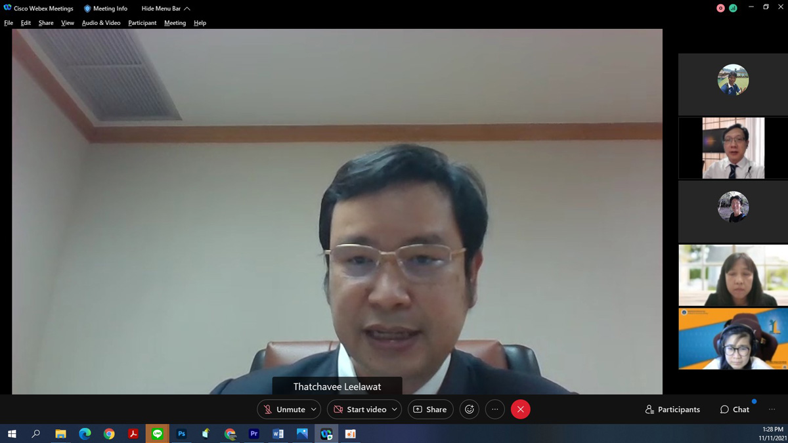Open the Audio & Video menu
Image resolution: width=788 pixels, height=443 pixels.
[x=100, y=23]
